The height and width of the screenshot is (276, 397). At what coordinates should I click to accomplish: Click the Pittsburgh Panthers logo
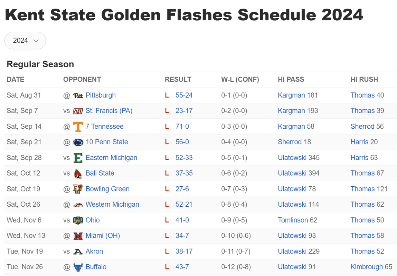pos(78,96)
